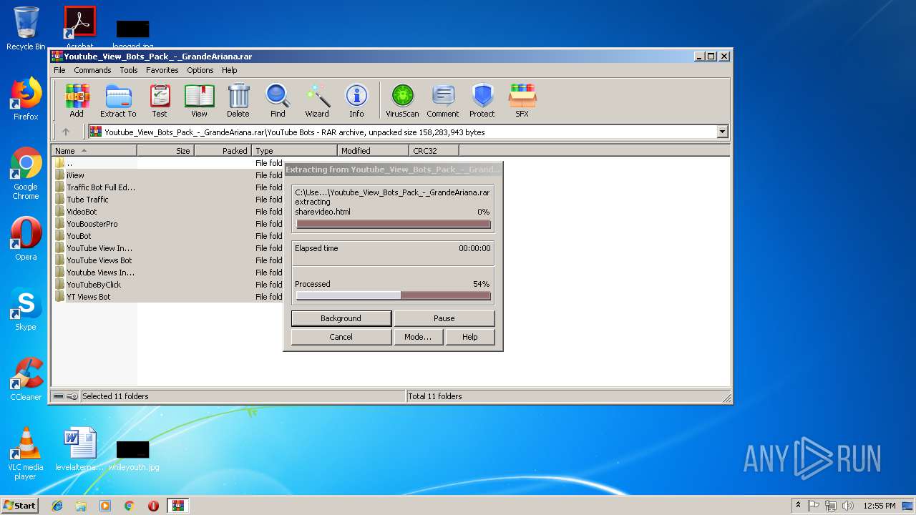
Task: Select the iView folder
Action: pyautogui.click(x=75, y=175)
